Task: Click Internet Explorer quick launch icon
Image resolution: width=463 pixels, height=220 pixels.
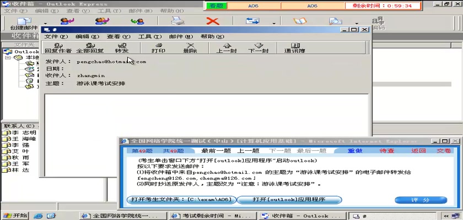Action: pyautogui.click(x=38, y=216)
